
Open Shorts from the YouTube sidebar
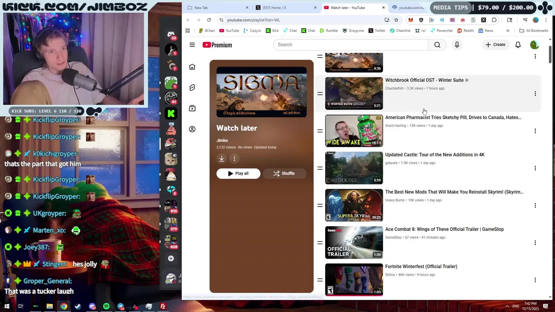pyautogui.click(x=192, y=88)
